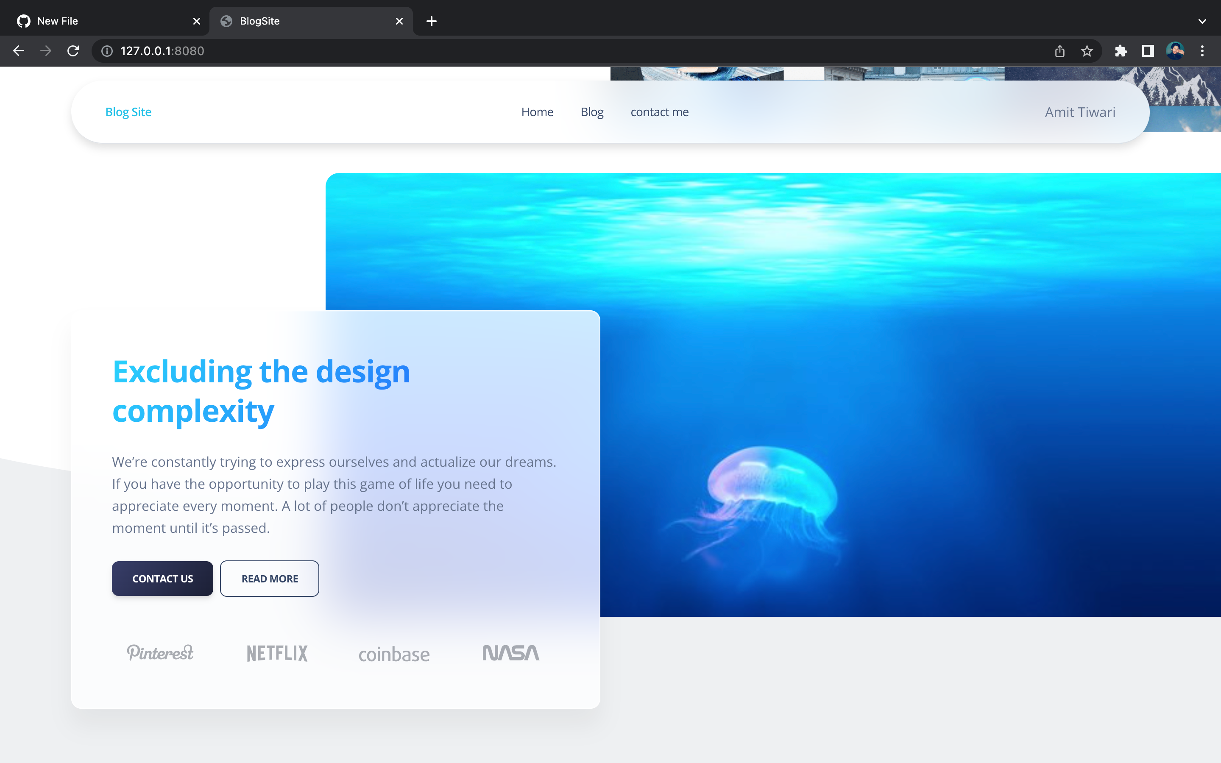Click the browser back arrow
Viewport: 1221px width, 763px height.
coord(19,51)
